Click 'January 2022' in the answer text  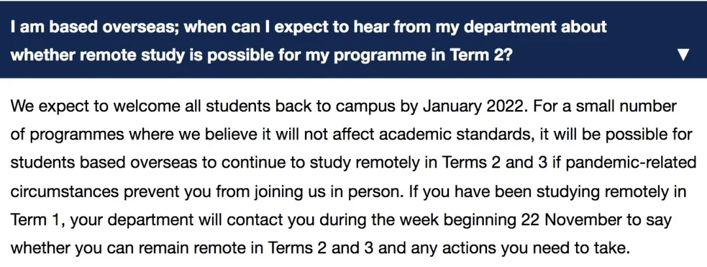click(471, 107)
